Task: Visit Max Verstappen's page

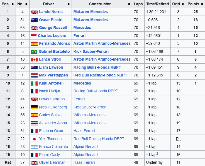Action: (x=53, y=75)
